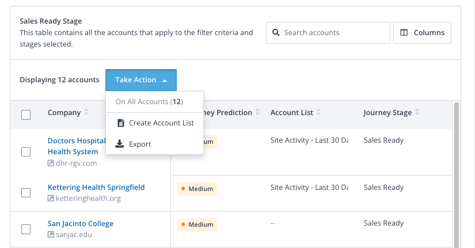This screenshot has width=475, height=248.
Task: Toggle the select-all accounts checkbox
Action: tap(26, 115)
